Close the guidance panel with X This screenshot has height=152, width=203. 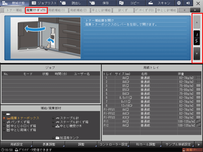tap(198, 3)
